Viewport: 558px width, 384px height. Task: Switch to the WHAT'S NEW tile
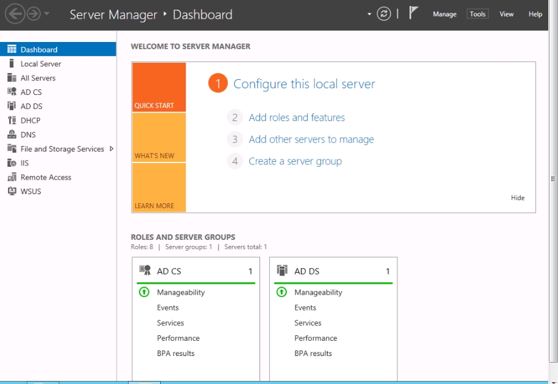click(x=158, y=138)
